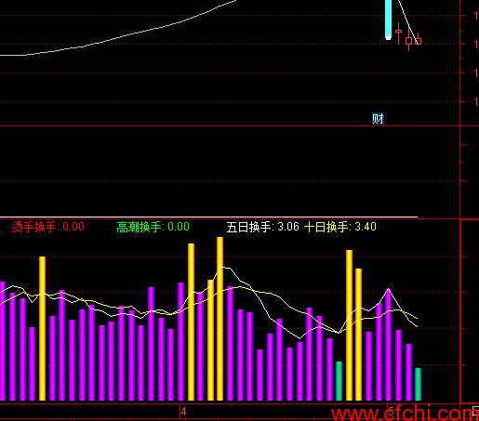The width and height of the screenshot is (479, 421).
Task: Select the first yellow bar on the left
Action: (x=42, y=328)
